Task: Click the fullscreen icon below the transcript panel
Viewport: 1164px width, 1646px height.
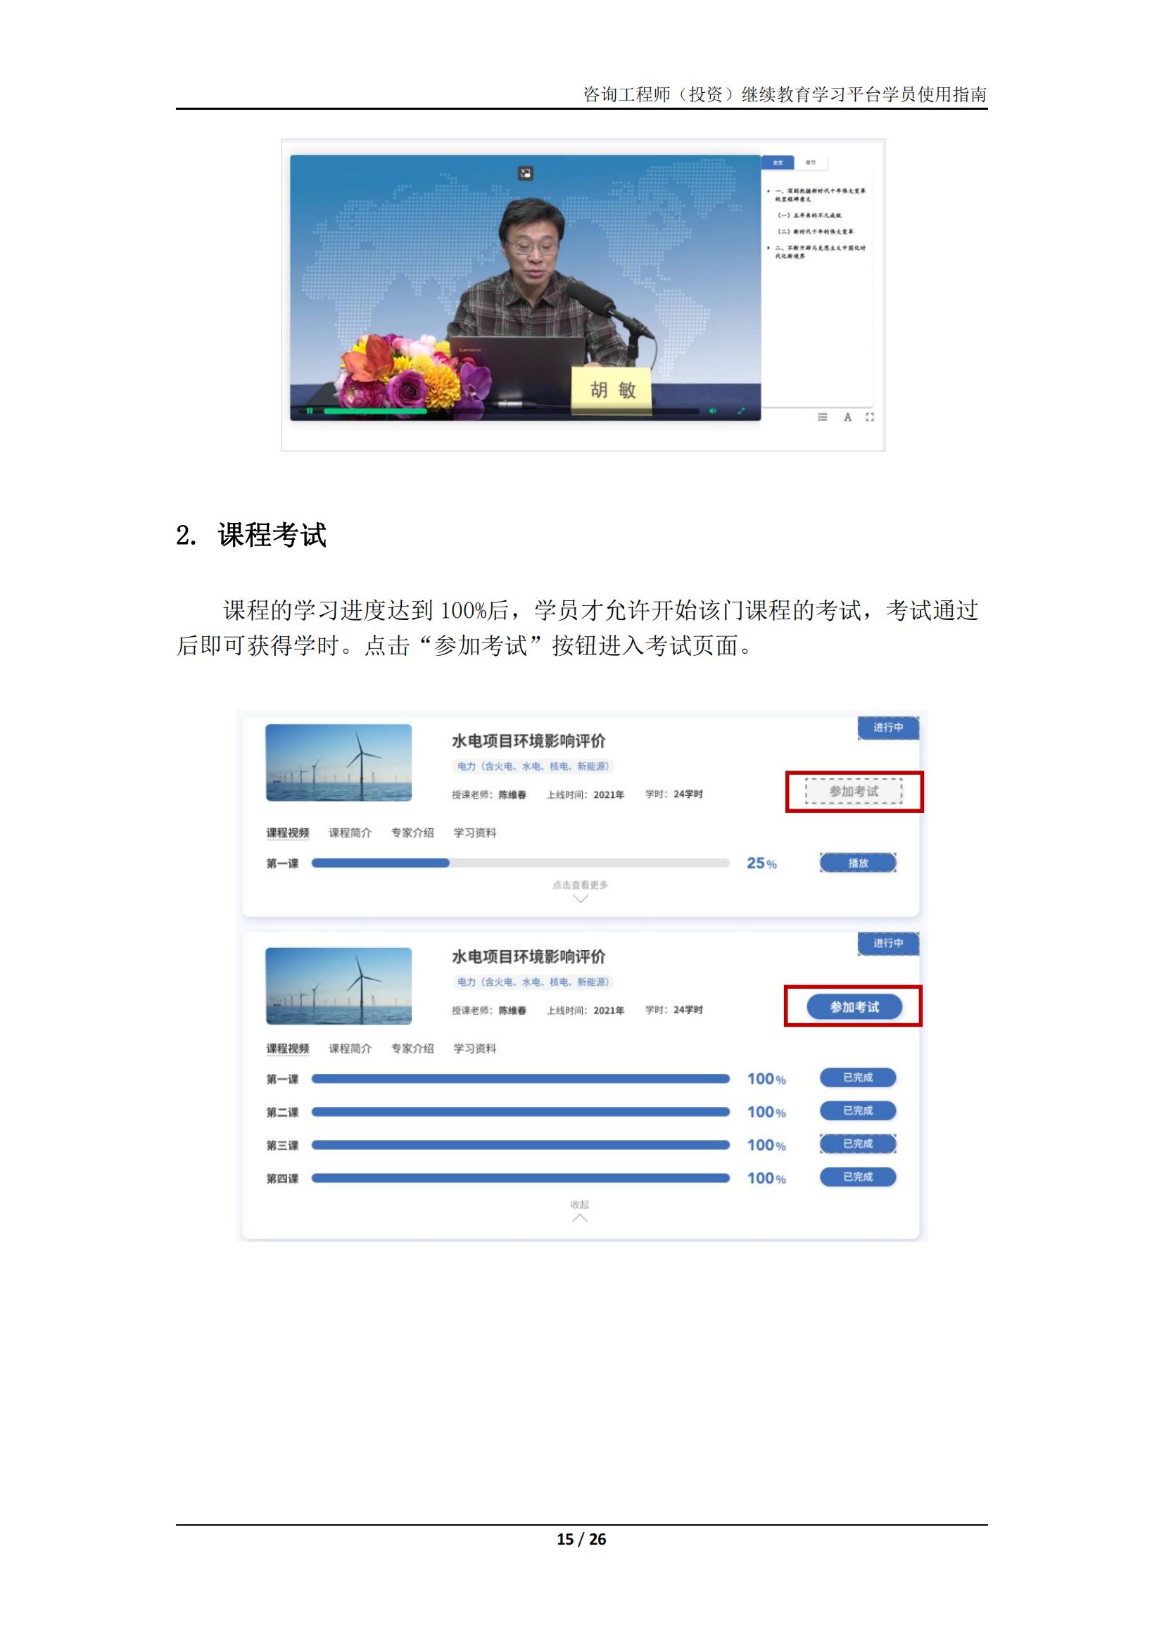Action: tap(869, 417)
